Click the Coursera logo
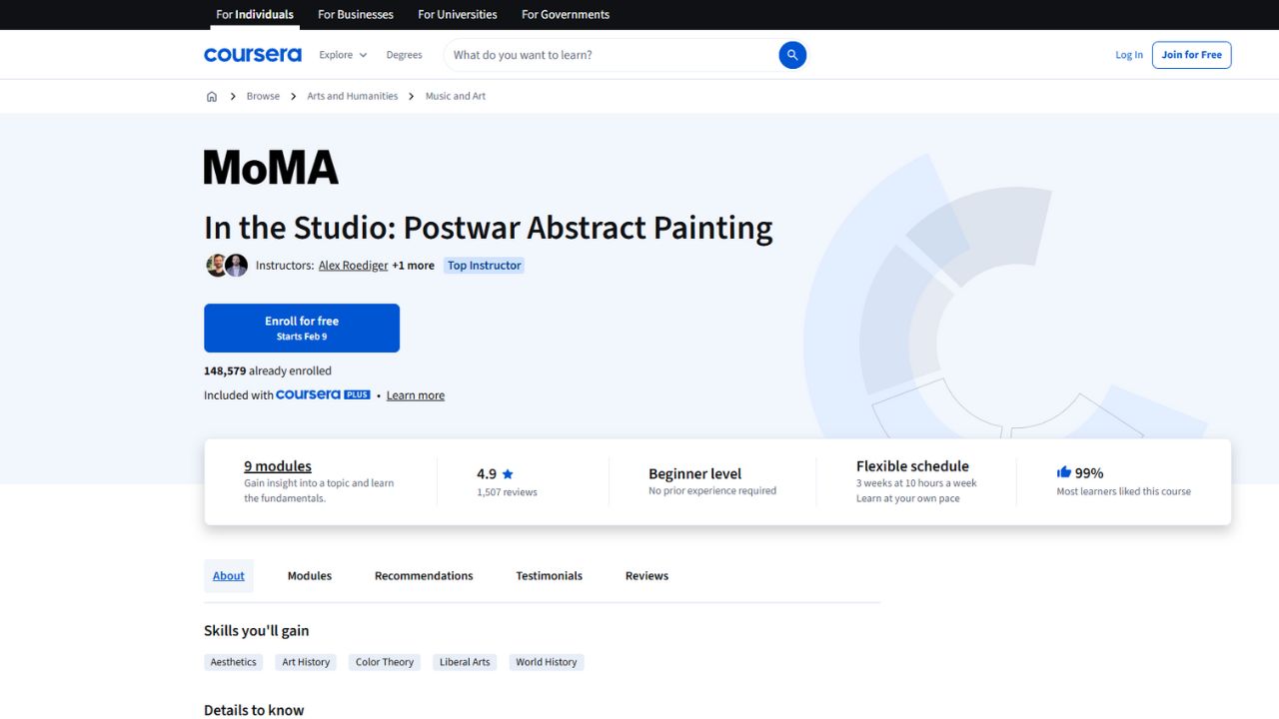Screen dimensions: 1279x719 [252, 54]
